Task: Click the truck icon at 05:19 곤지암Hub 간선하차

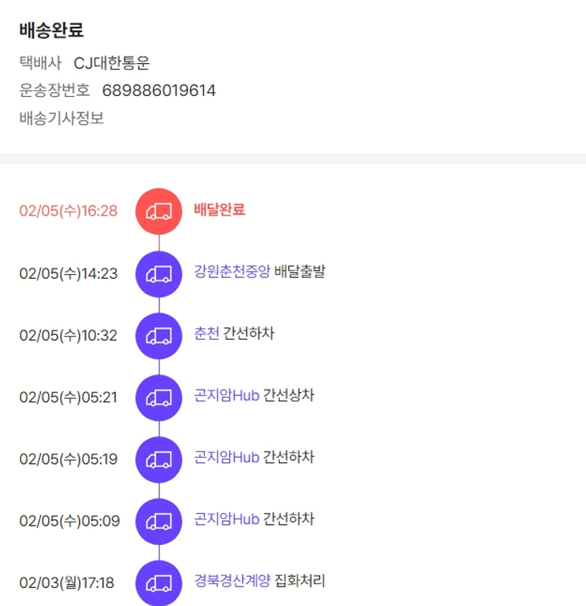Action: click(x=159, y=459)
